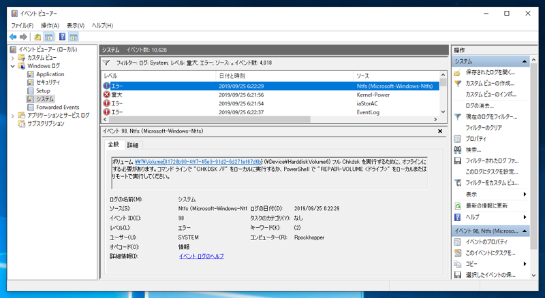This screenshot has height=298, width=545.
Task: Click フィルターをカスタム ビューに保存 action
Action: (x=492, y=183)
